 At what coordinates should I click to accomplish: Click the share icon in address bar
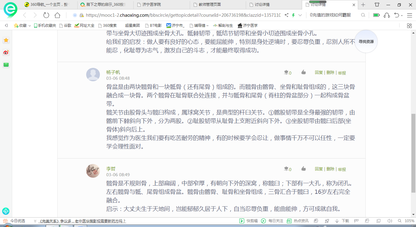287,15
